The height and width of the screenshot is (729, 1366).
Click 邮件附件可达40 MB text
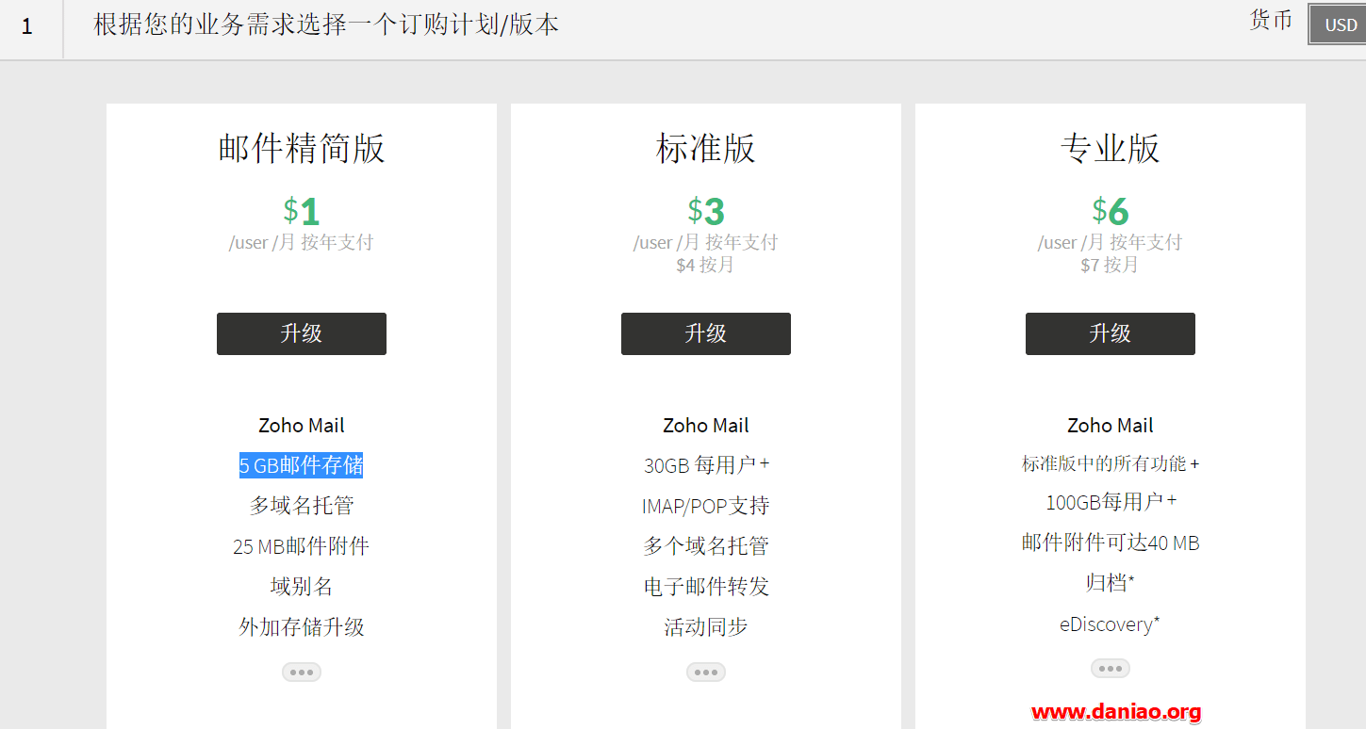[1111, 543]
